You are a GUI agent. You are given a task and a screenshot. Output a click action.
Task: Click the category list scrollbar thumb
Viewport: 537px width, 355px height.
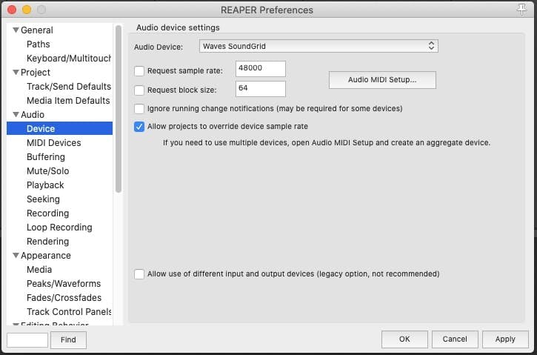(x=119, y=109)
